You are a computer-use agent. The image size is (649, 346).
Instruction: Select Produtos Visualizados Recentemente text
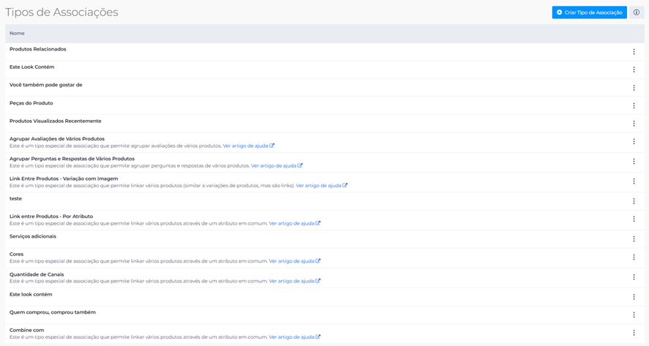[x=56, y=121]
